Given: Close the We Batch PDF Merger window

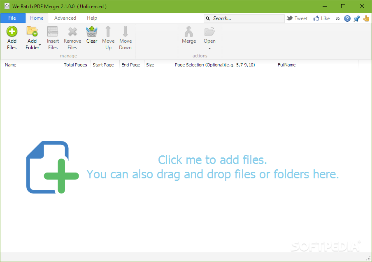Looking at the screenshot, I should point(362,7).
